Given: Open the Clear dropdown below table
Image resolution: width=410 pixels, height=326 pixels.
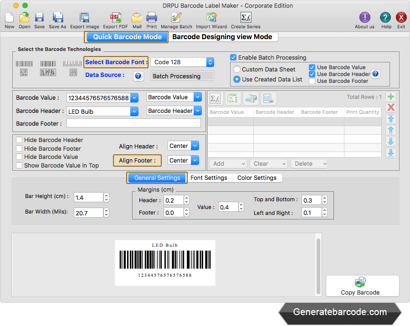Looking at the screenshot, I should pyautogui.click(x=268, y=163).
